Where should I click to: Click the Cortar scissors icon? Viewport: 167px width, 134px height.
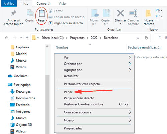coord(51,11)
